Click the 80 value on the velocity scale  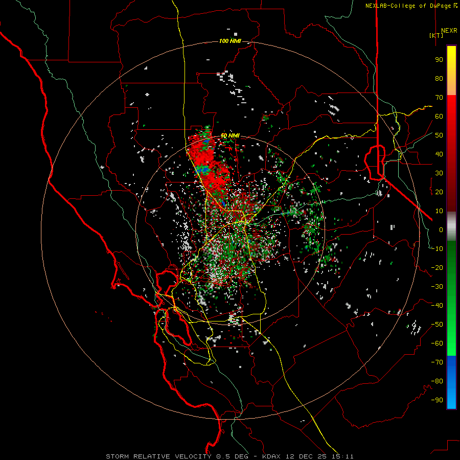coord(439,79)
